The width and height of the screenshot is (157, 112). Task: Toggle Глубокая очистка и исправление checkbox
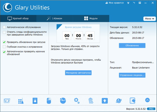4,47
